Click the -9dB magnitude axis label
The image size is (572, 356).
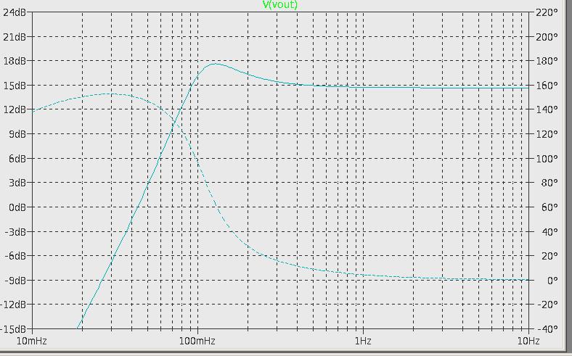[x=15, y=280]
